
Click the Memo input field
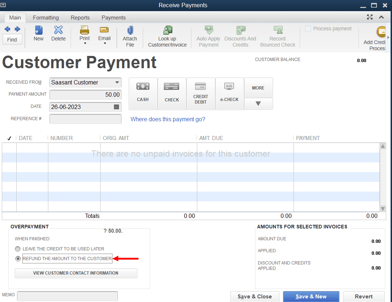coord(67,296)
